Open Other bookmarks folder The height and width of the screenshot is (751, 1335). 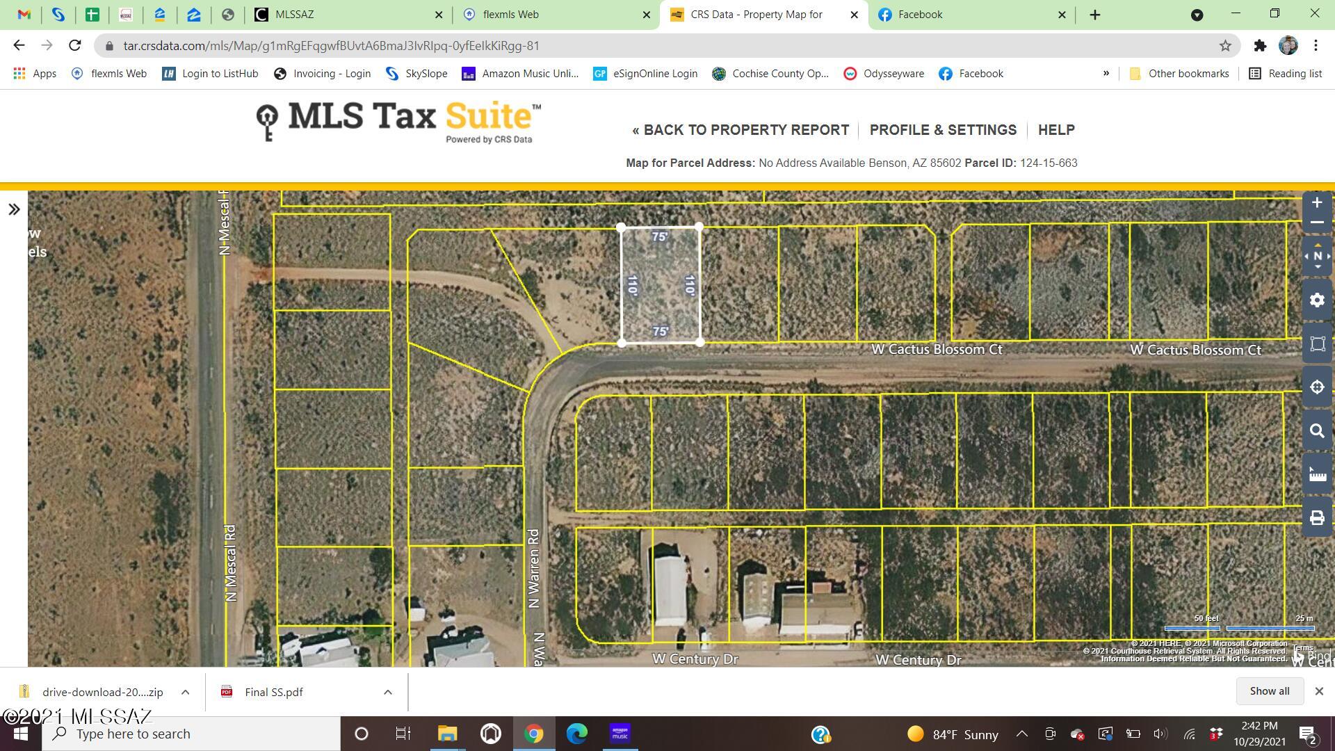click(1179, 74)
